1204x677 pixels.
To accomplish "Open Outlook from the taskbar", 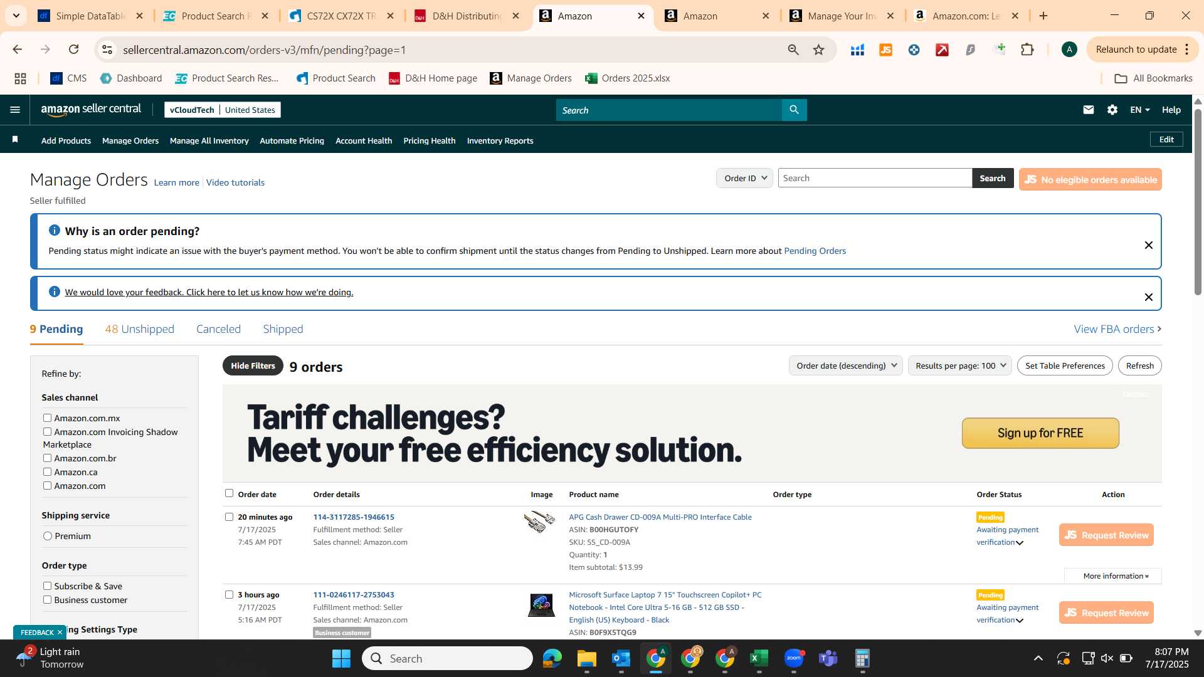I will pos(621,658).
